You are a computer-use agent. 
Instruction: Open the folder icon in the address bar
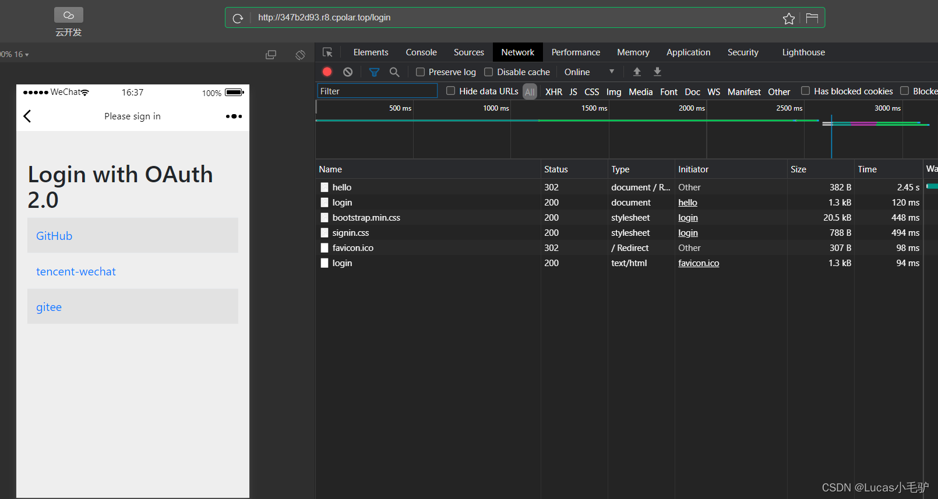coord(812,18)
